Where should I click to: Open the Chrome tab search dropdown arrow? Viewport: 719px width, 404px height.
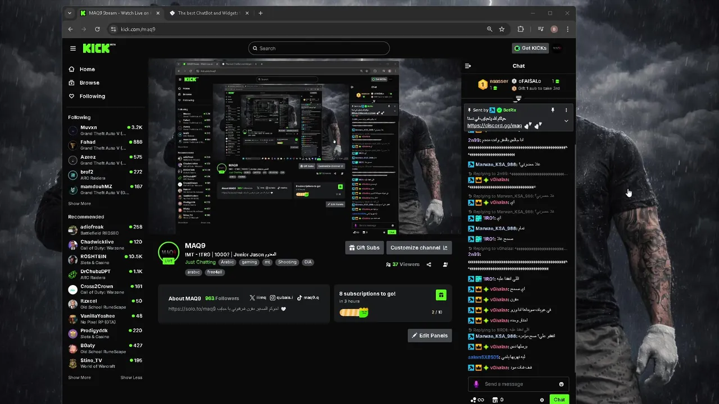point(70,13)
